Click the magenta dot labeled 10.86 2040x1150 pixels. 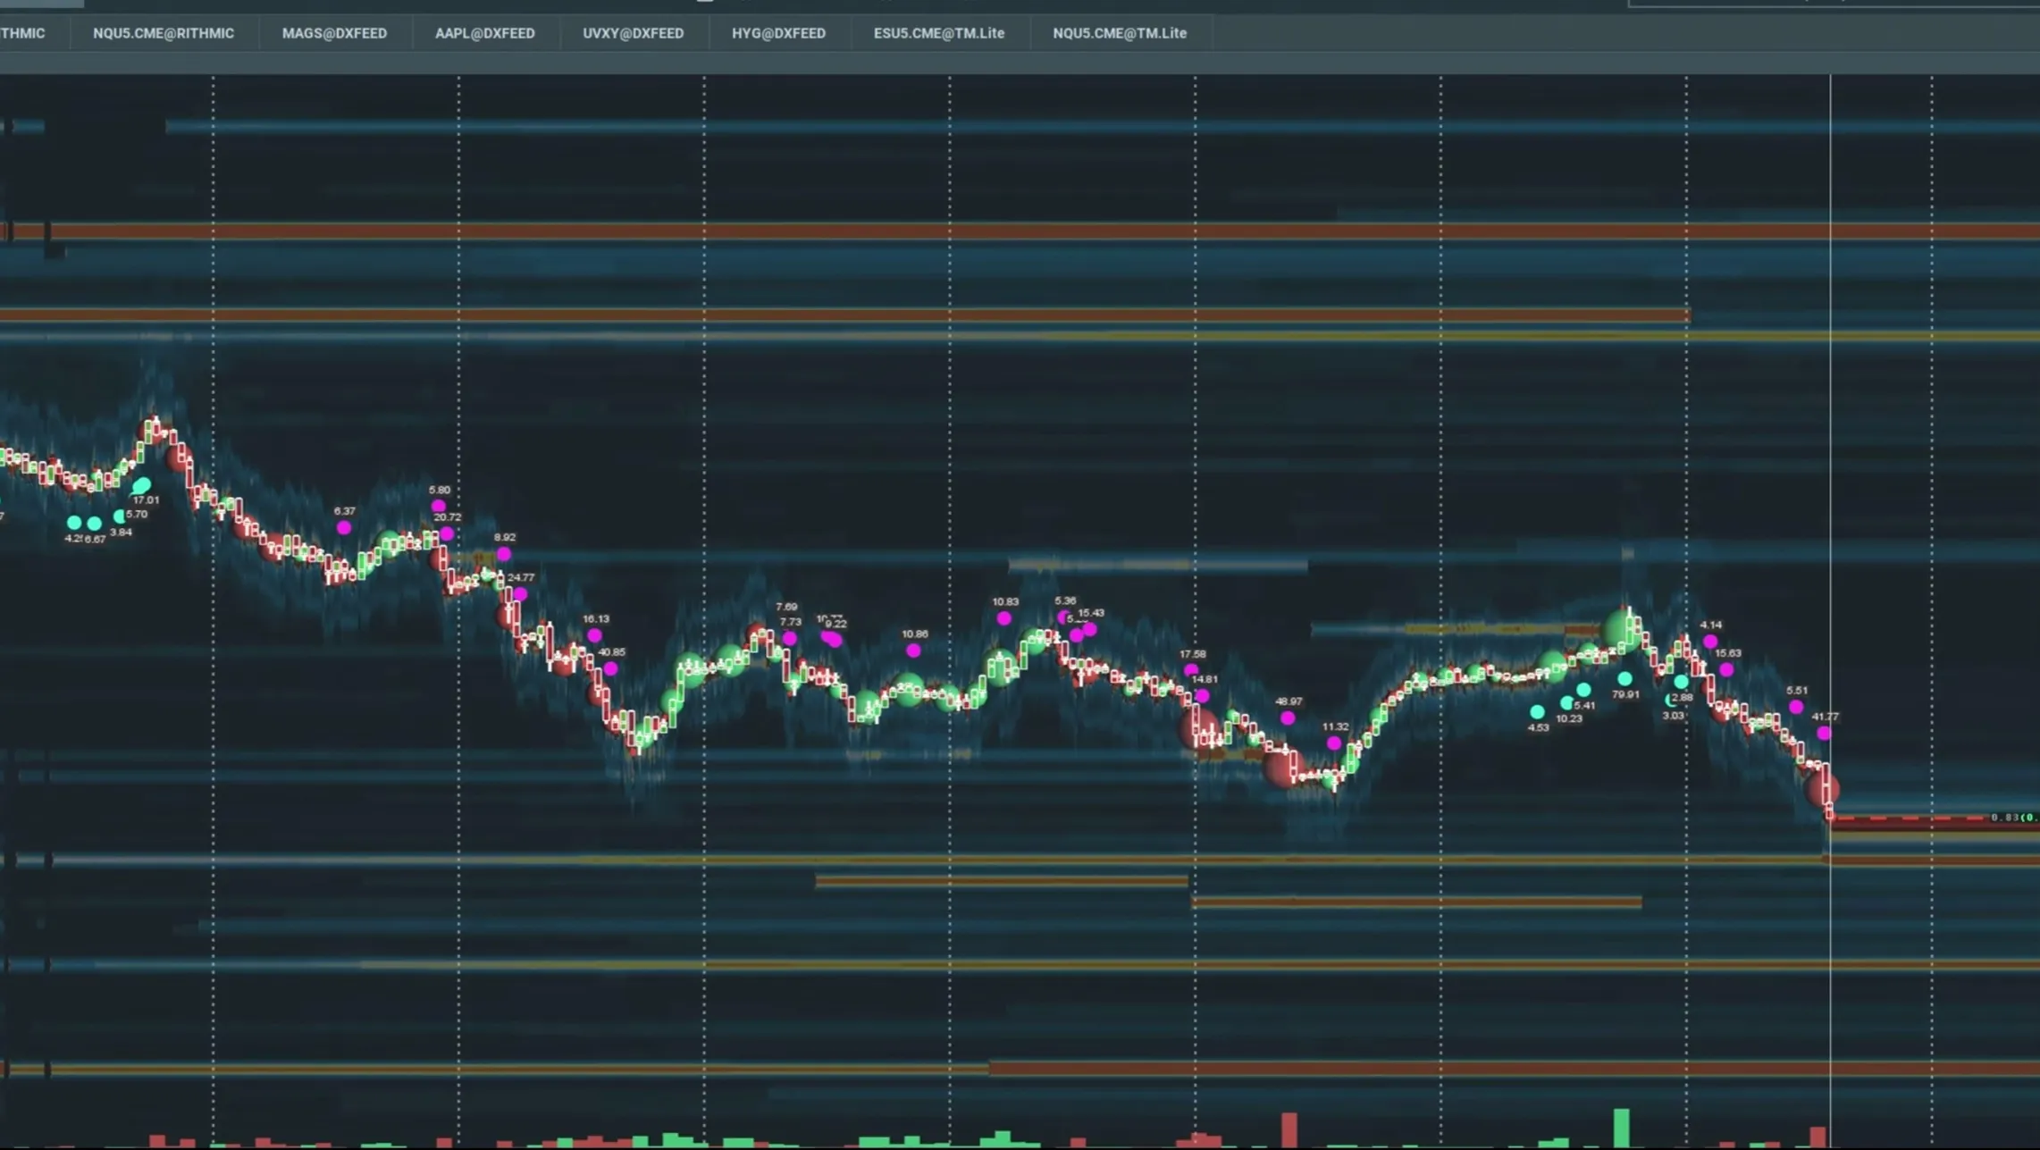[913, 651]
